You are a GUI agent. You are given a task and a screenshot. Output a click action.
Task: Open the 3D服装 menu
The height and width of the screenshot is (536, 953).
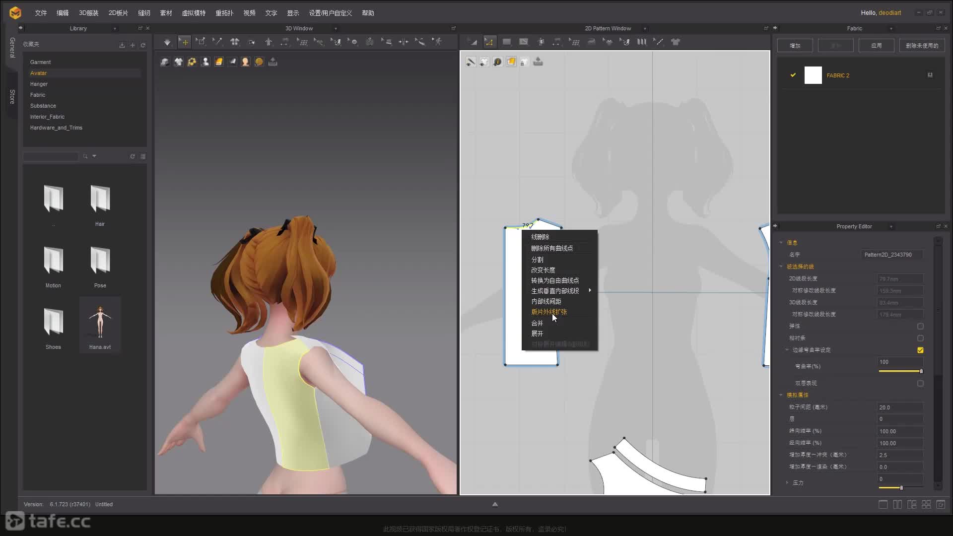click(x=88, y=13)
